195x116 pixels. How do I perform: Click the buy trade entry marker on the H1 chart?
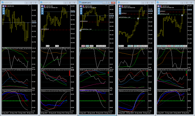[138, 18]
